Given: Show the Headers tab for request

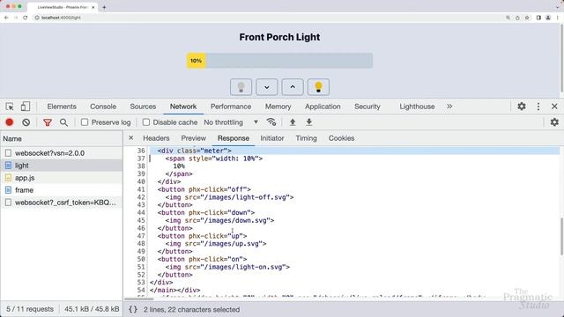Looking at the screenshot, I should [156, 138].
